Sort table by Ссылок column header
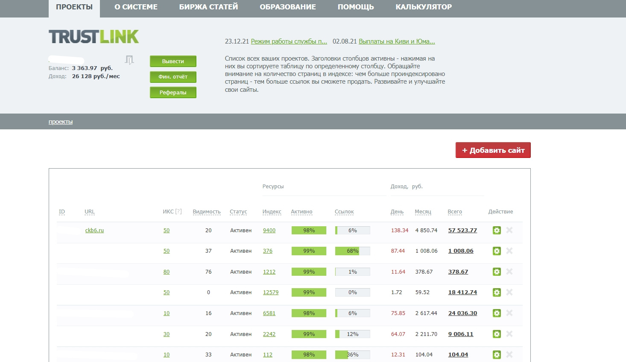 tap(344, 212)
